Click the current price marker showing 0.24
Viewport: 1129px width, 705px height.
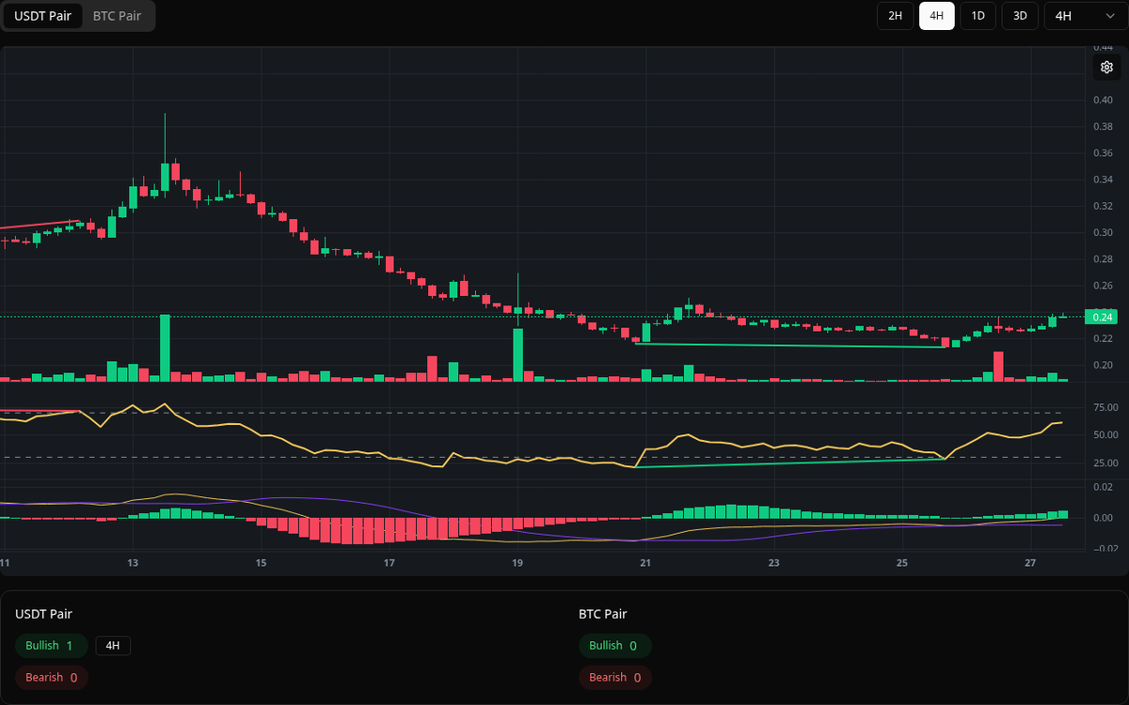click(x=1099, y=317)
